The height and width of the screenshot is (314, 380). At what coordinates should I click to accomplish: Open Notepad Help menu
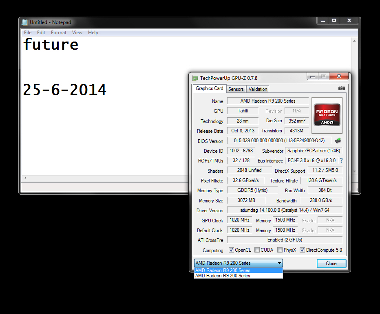(x=93, y=33)
